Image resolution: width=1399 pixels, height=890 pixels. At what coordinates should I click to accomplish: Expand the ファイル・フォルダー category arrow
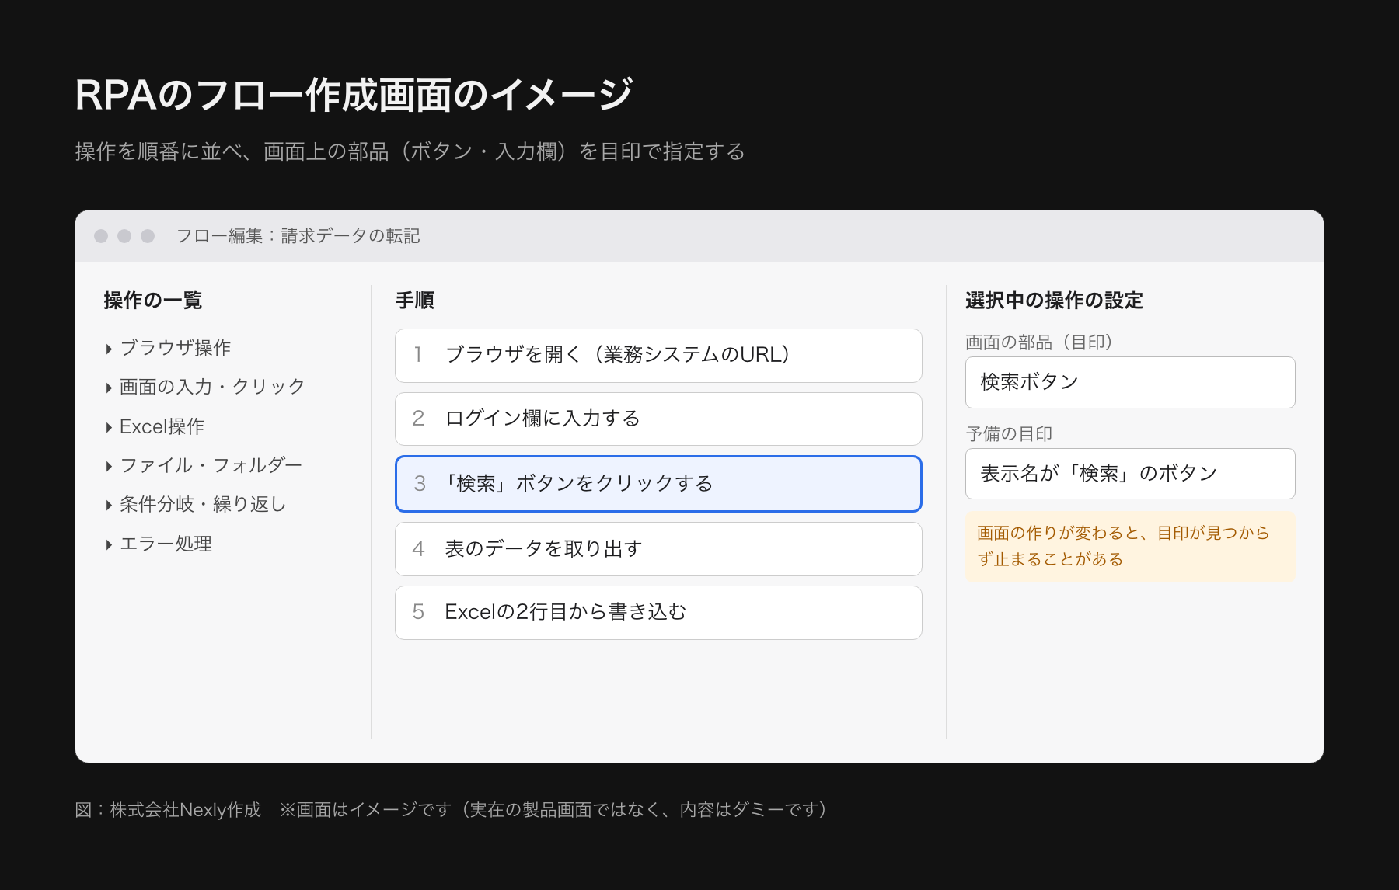click(x=109, y=467)
